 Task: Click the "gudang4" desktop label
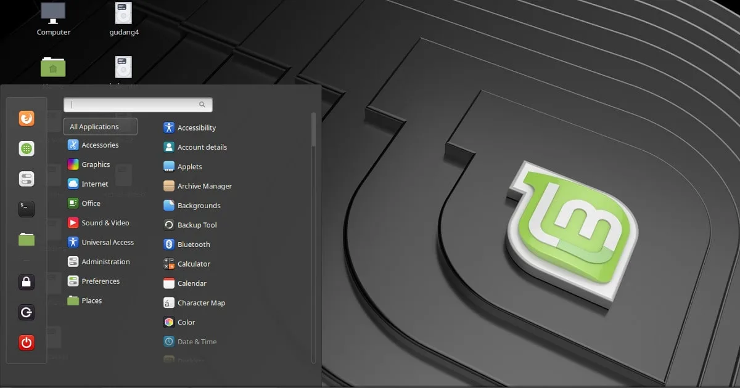(x=123, y=32)
